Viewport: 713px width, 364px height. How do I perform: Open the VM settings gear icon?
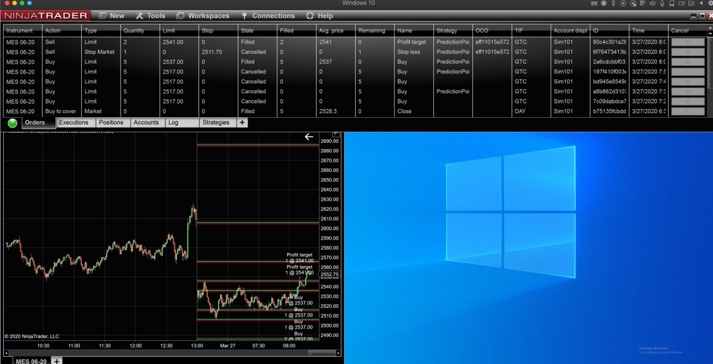(710, 3)
